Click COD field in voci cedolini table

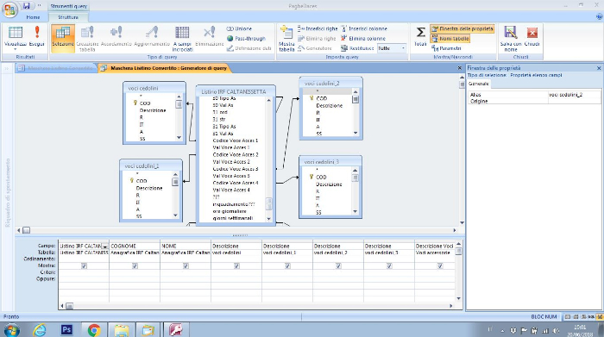coord(145,103)
